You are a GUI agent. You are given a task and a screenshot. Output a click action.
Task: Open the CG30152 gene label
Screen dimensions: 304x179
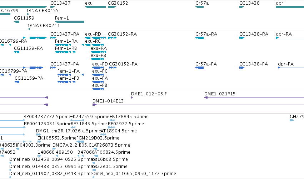pyautogui.click(x=118, y=3)
